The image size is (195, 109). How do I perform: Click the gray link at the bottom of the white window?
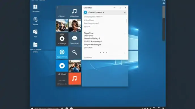[x=88, y=57]
